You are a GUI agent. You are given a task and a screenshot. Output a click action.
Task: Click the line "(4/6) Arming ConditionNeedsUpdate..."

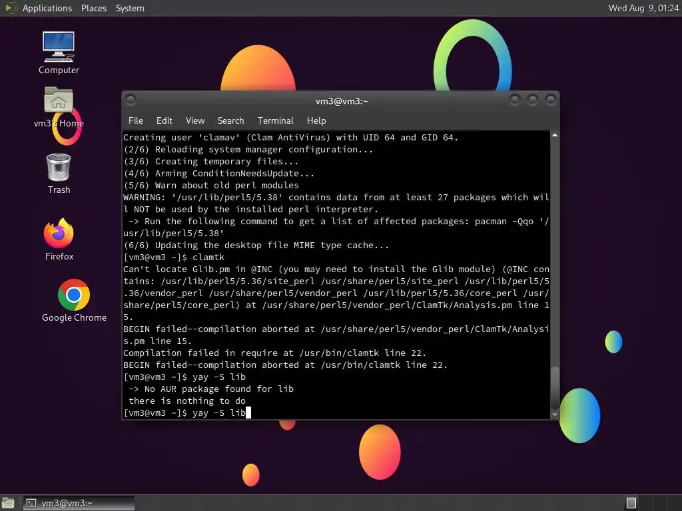tap(218, 174)
